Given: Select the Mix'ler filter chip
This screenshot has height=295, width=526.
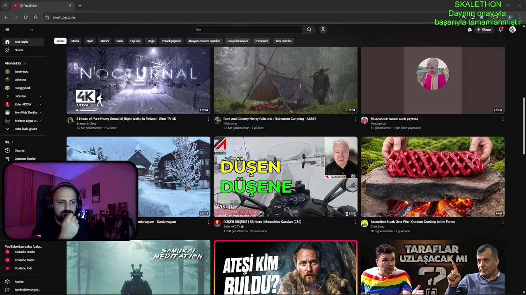Looking at the screenshot, I should [x=105, y=41].
